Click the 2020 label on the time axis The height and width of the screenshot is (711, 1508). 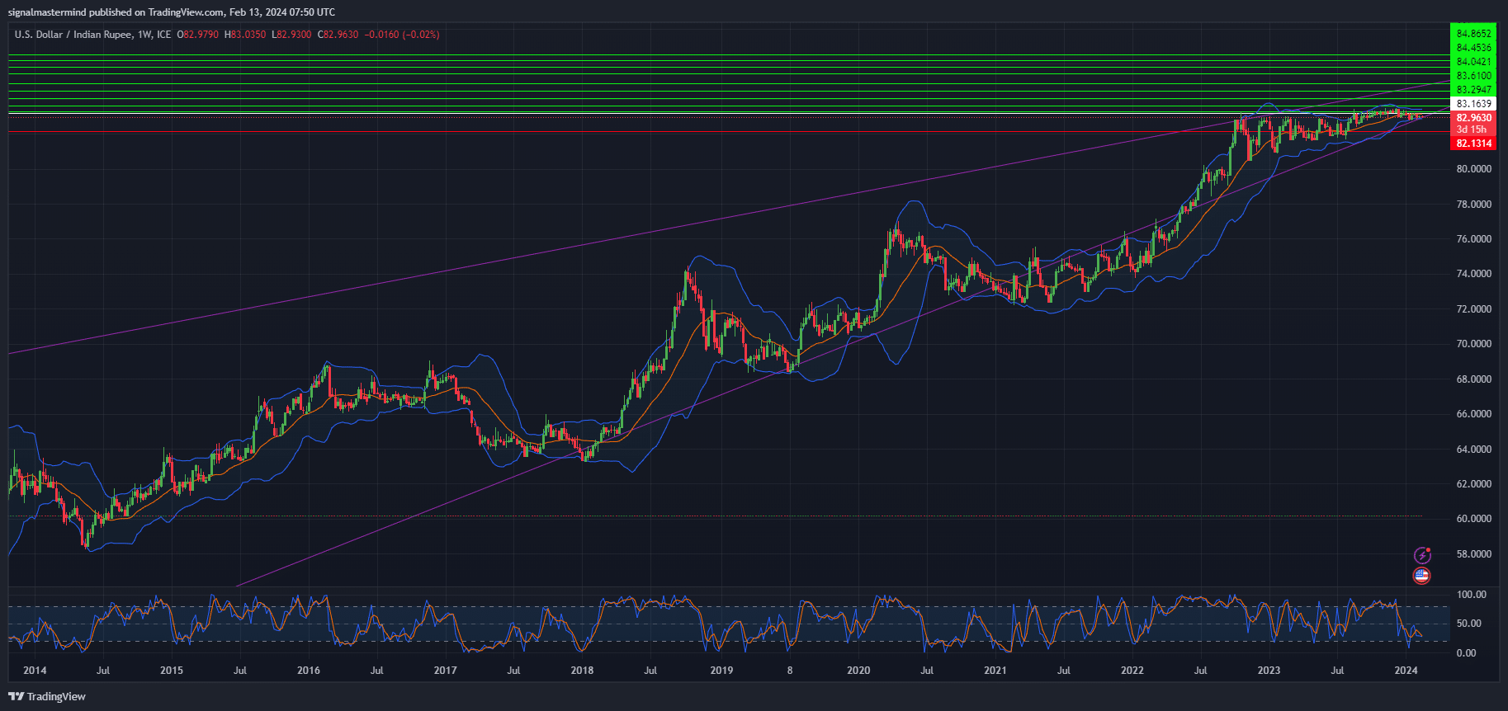(858, 671)
